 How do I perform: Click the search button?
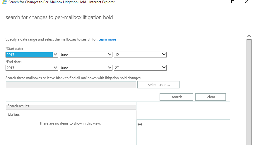click(x=176, y=97)
